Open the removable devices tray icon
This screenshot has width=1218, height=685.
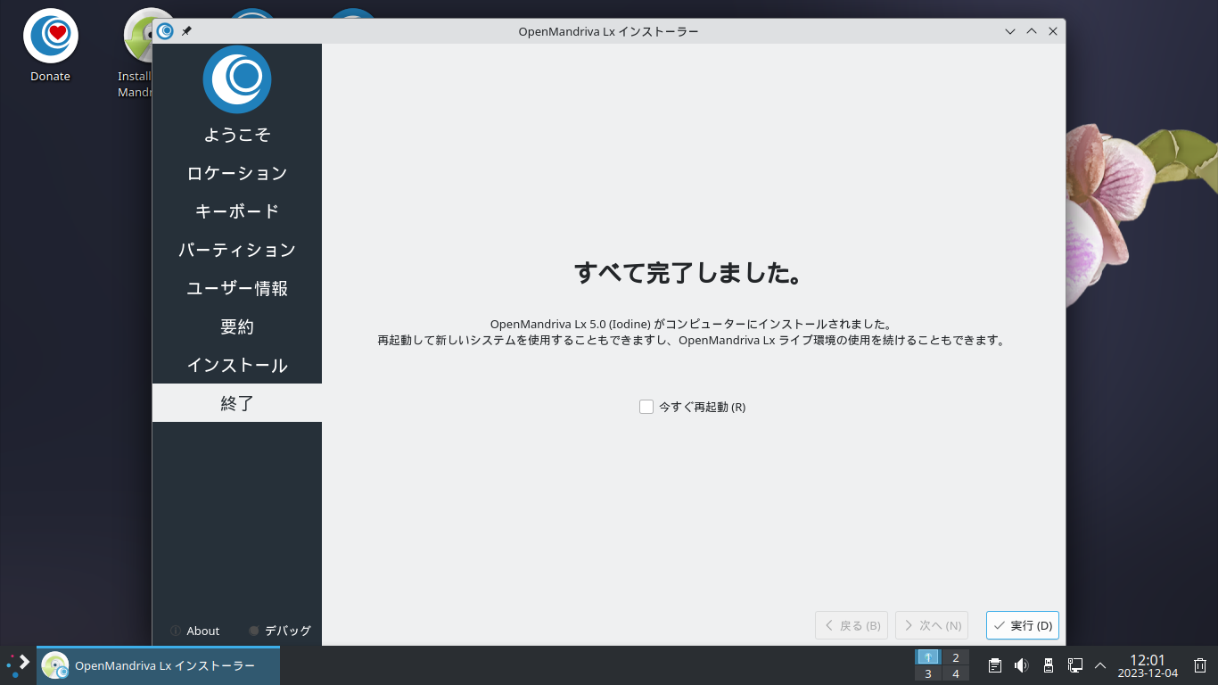click(1049, 665)
